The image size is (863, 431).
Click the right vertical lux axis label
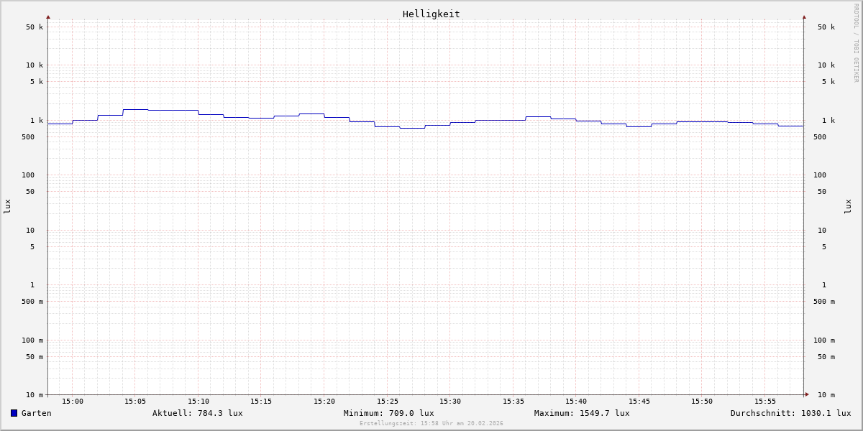848,206
